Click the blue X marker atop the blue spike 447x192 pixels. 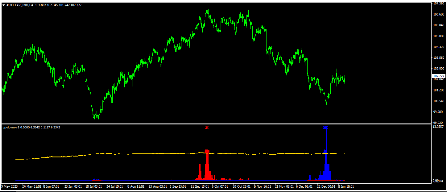pos(326,128)
